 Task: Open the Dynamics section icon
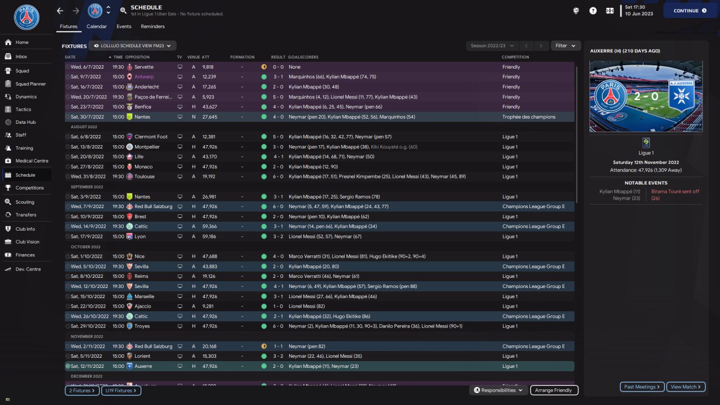tap(8, 97)
